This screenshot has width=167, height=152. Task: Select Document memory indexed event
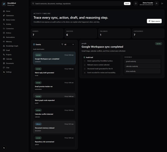click(54, 127)
